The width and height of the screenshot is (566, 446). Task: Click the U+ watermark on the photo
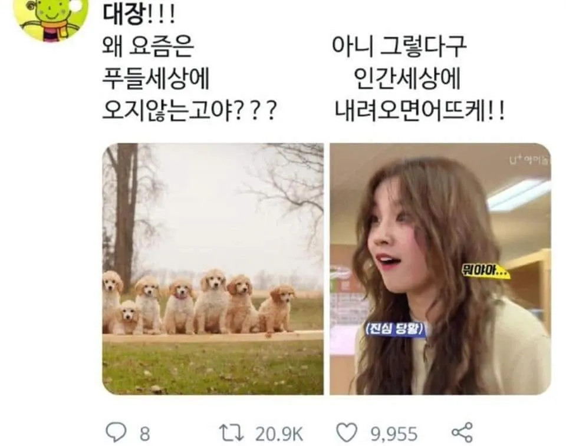(x=529, y=160)
